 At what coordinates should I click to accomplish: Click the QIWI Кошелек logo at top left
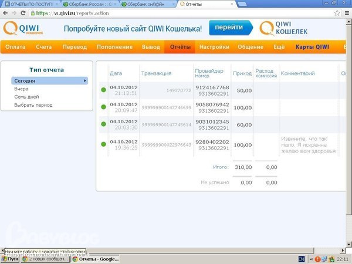coord(23,29)
